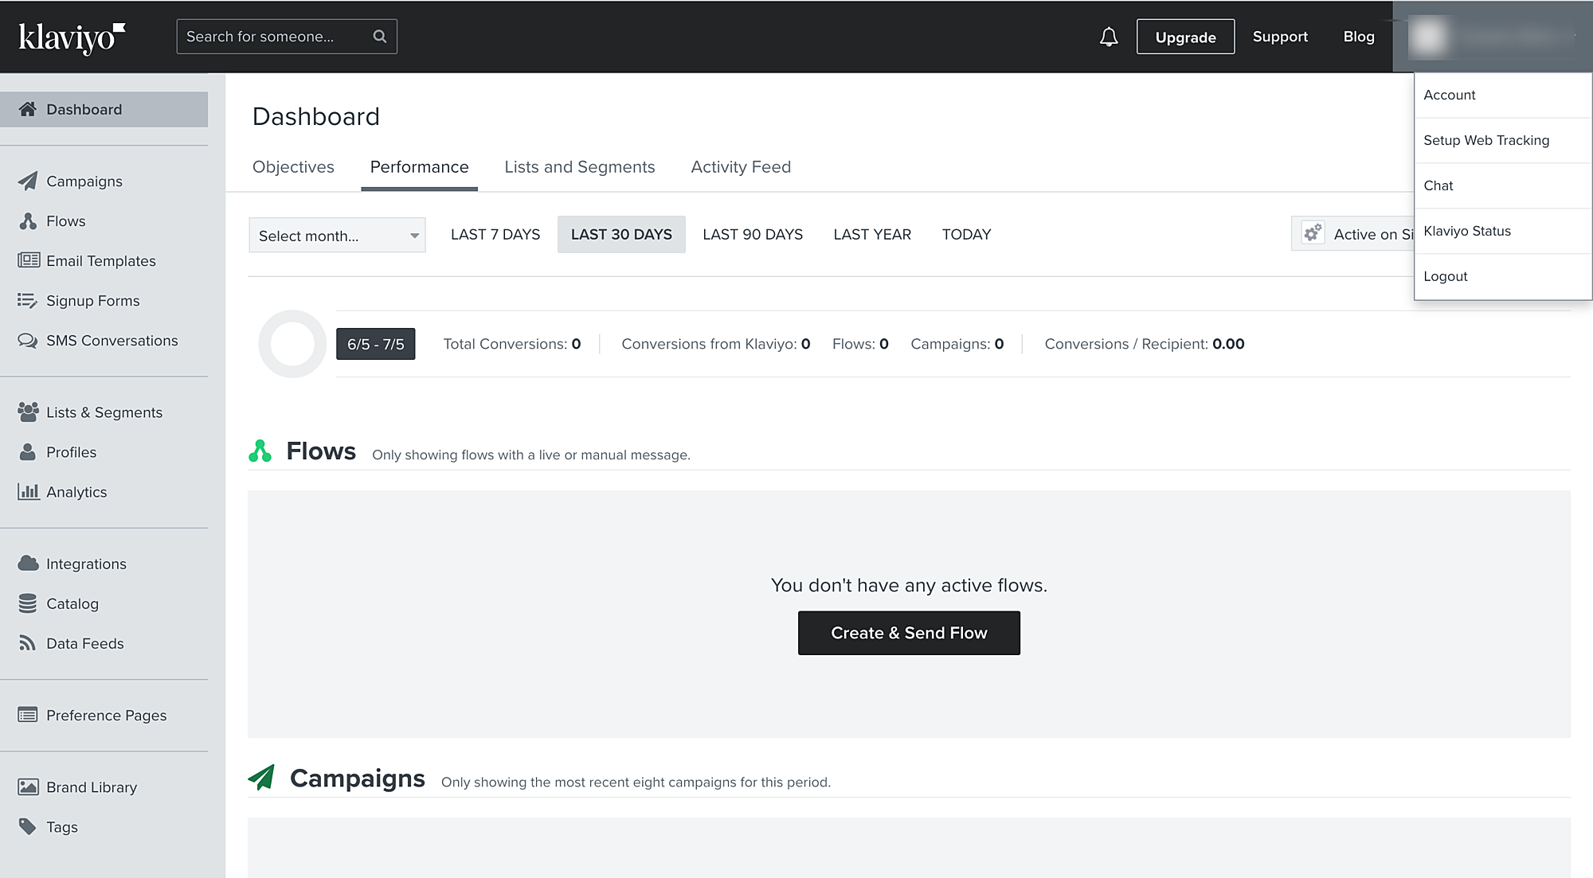Click the Email Templates icon

[x=29, y=260]
